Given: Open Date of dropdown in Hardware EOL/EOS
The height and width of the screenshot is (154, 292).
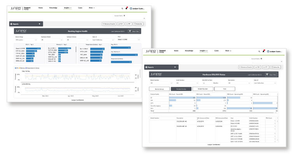Looking at the screenshot, I should point(265,83).
